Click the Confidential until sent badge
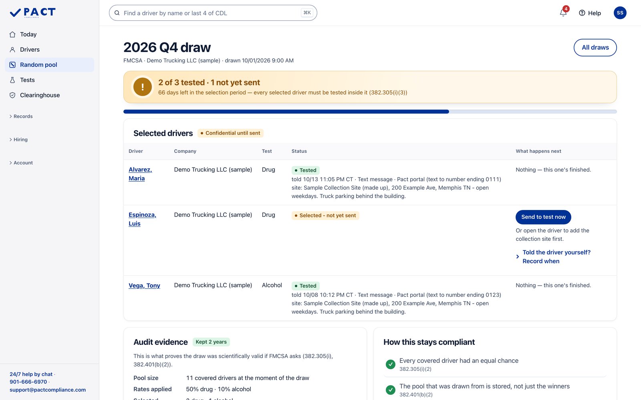 click(x=230, y=133)
